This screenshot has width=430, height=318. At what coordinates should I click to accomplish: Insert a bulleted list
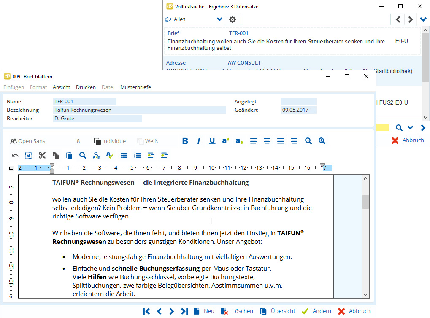pyautogui.click(x=124, y=155)
